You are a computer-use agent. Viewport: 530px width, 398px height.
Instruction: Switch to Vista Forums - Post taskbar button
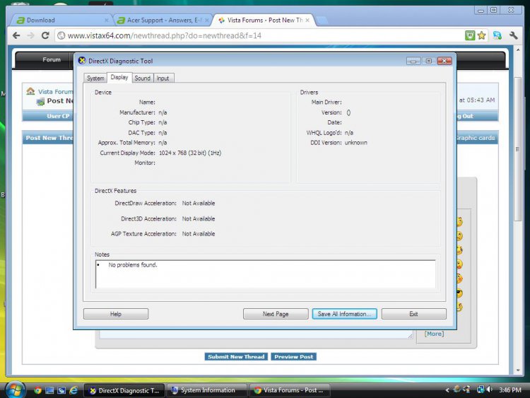[x=290, y=390]
